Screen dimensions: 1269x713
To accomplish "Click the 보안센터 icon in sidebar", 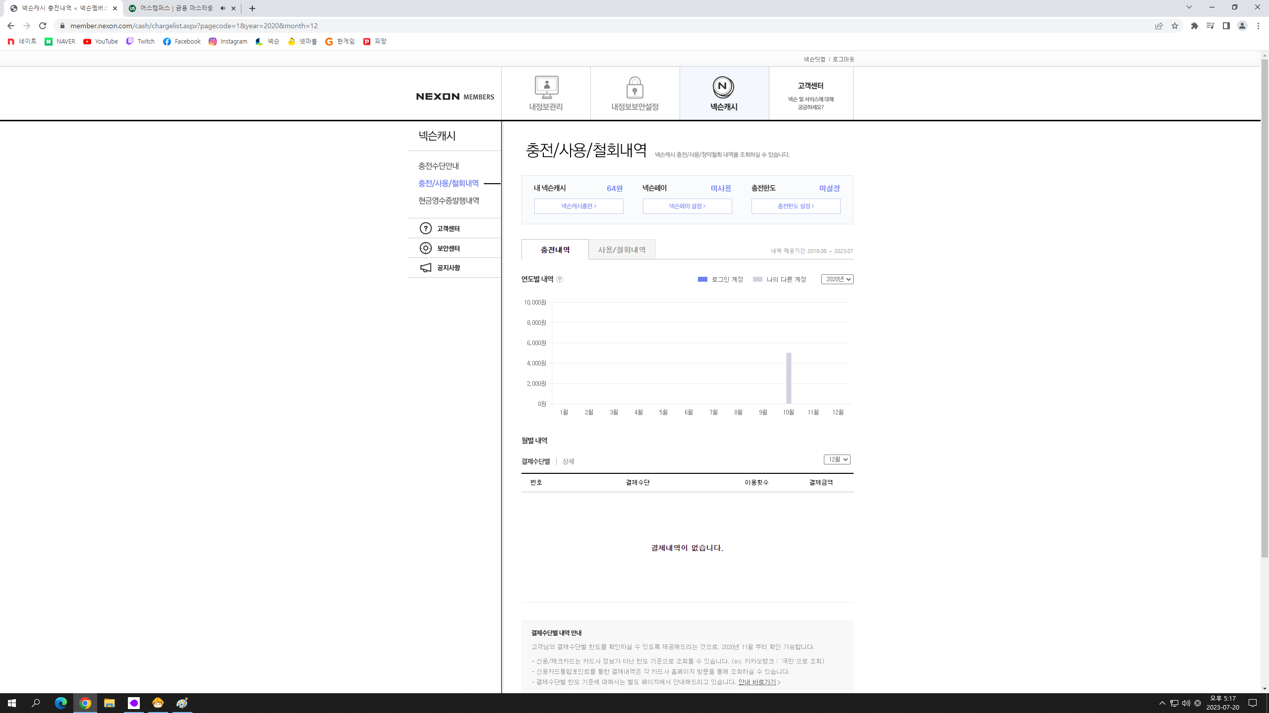I will coord(425,247).
